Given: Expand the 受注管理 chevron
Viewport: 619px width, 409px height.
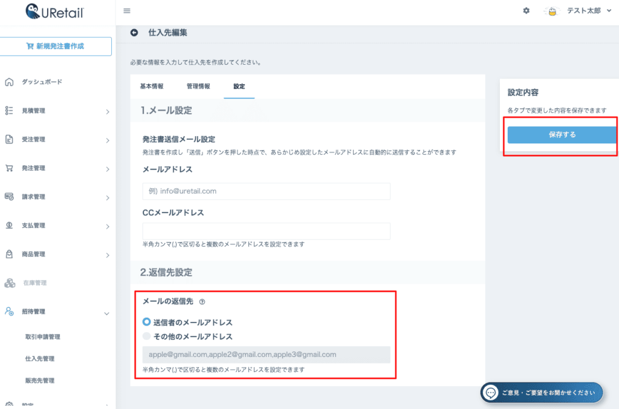Looking at the screenshot, I should click(107, 140).
